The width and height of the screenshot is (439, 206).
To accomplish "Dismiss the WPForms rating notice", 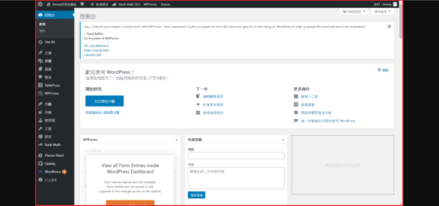I will (x=389, y=26).
